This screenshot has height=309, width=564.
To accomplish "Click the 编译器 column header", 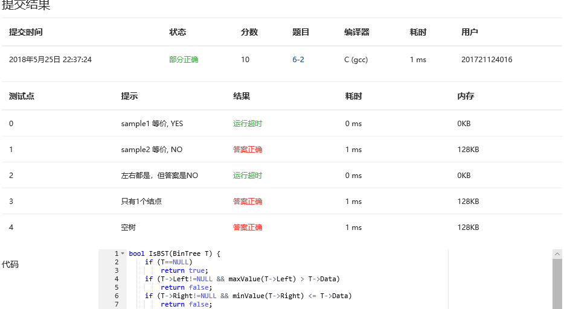I will (356, 32).
